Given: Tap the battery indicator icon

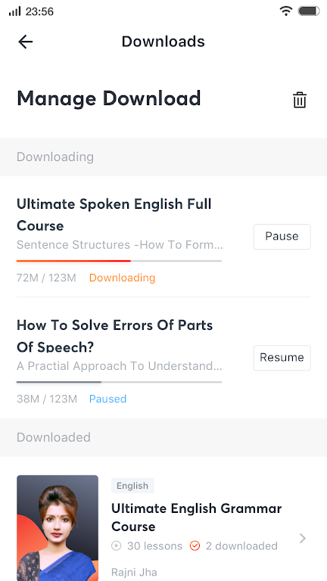Looking at the screenshot, I should click(309, 11).
